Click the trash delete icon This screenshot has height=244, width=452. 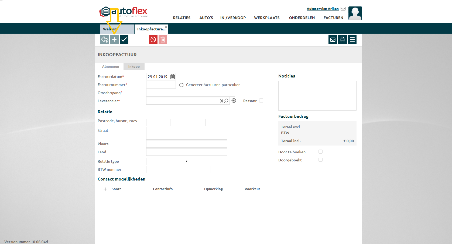point(163,40)
